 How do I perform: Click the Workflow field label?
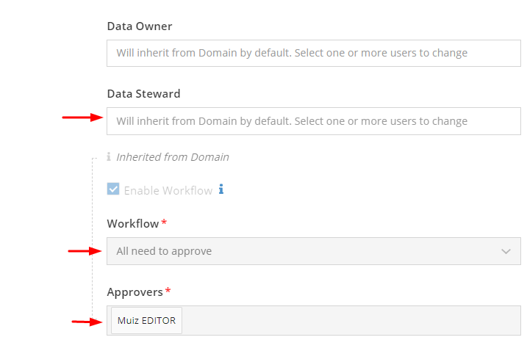pyautogui.click(x=133, y=224)
